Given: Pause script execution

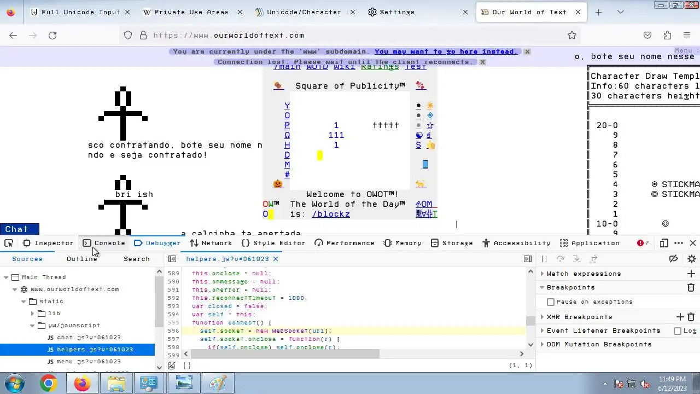Looking at the screenshot, I should [x=544, y=259].
